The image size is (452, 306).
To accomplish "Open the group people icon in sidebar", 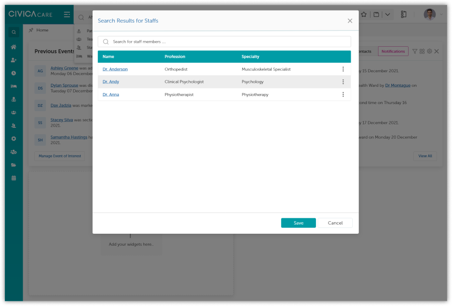I will click(14, 113).
